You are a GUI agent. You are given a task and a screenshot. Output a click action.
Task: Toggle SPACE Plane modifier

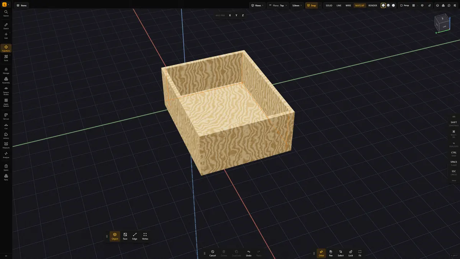point(454,163)
